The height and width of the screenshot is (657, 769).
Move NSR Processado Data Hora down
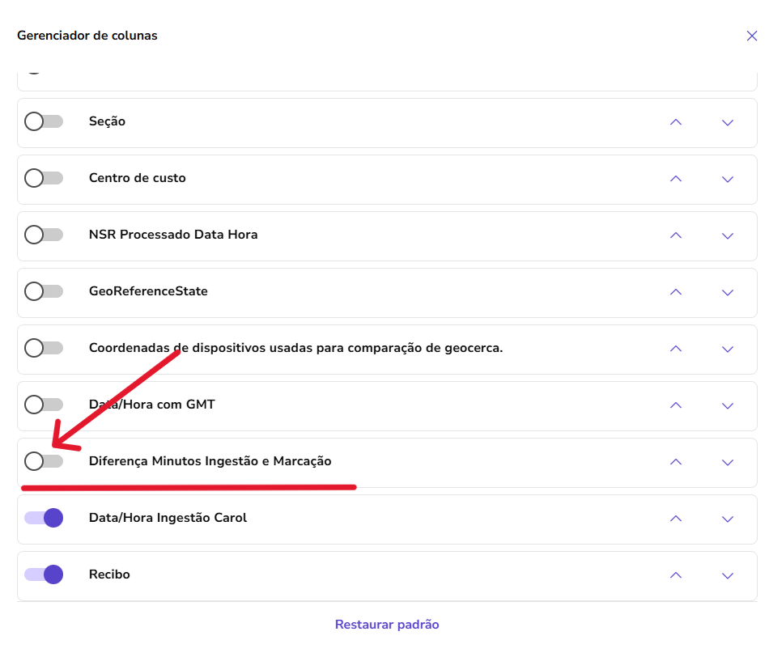[727, 235]
